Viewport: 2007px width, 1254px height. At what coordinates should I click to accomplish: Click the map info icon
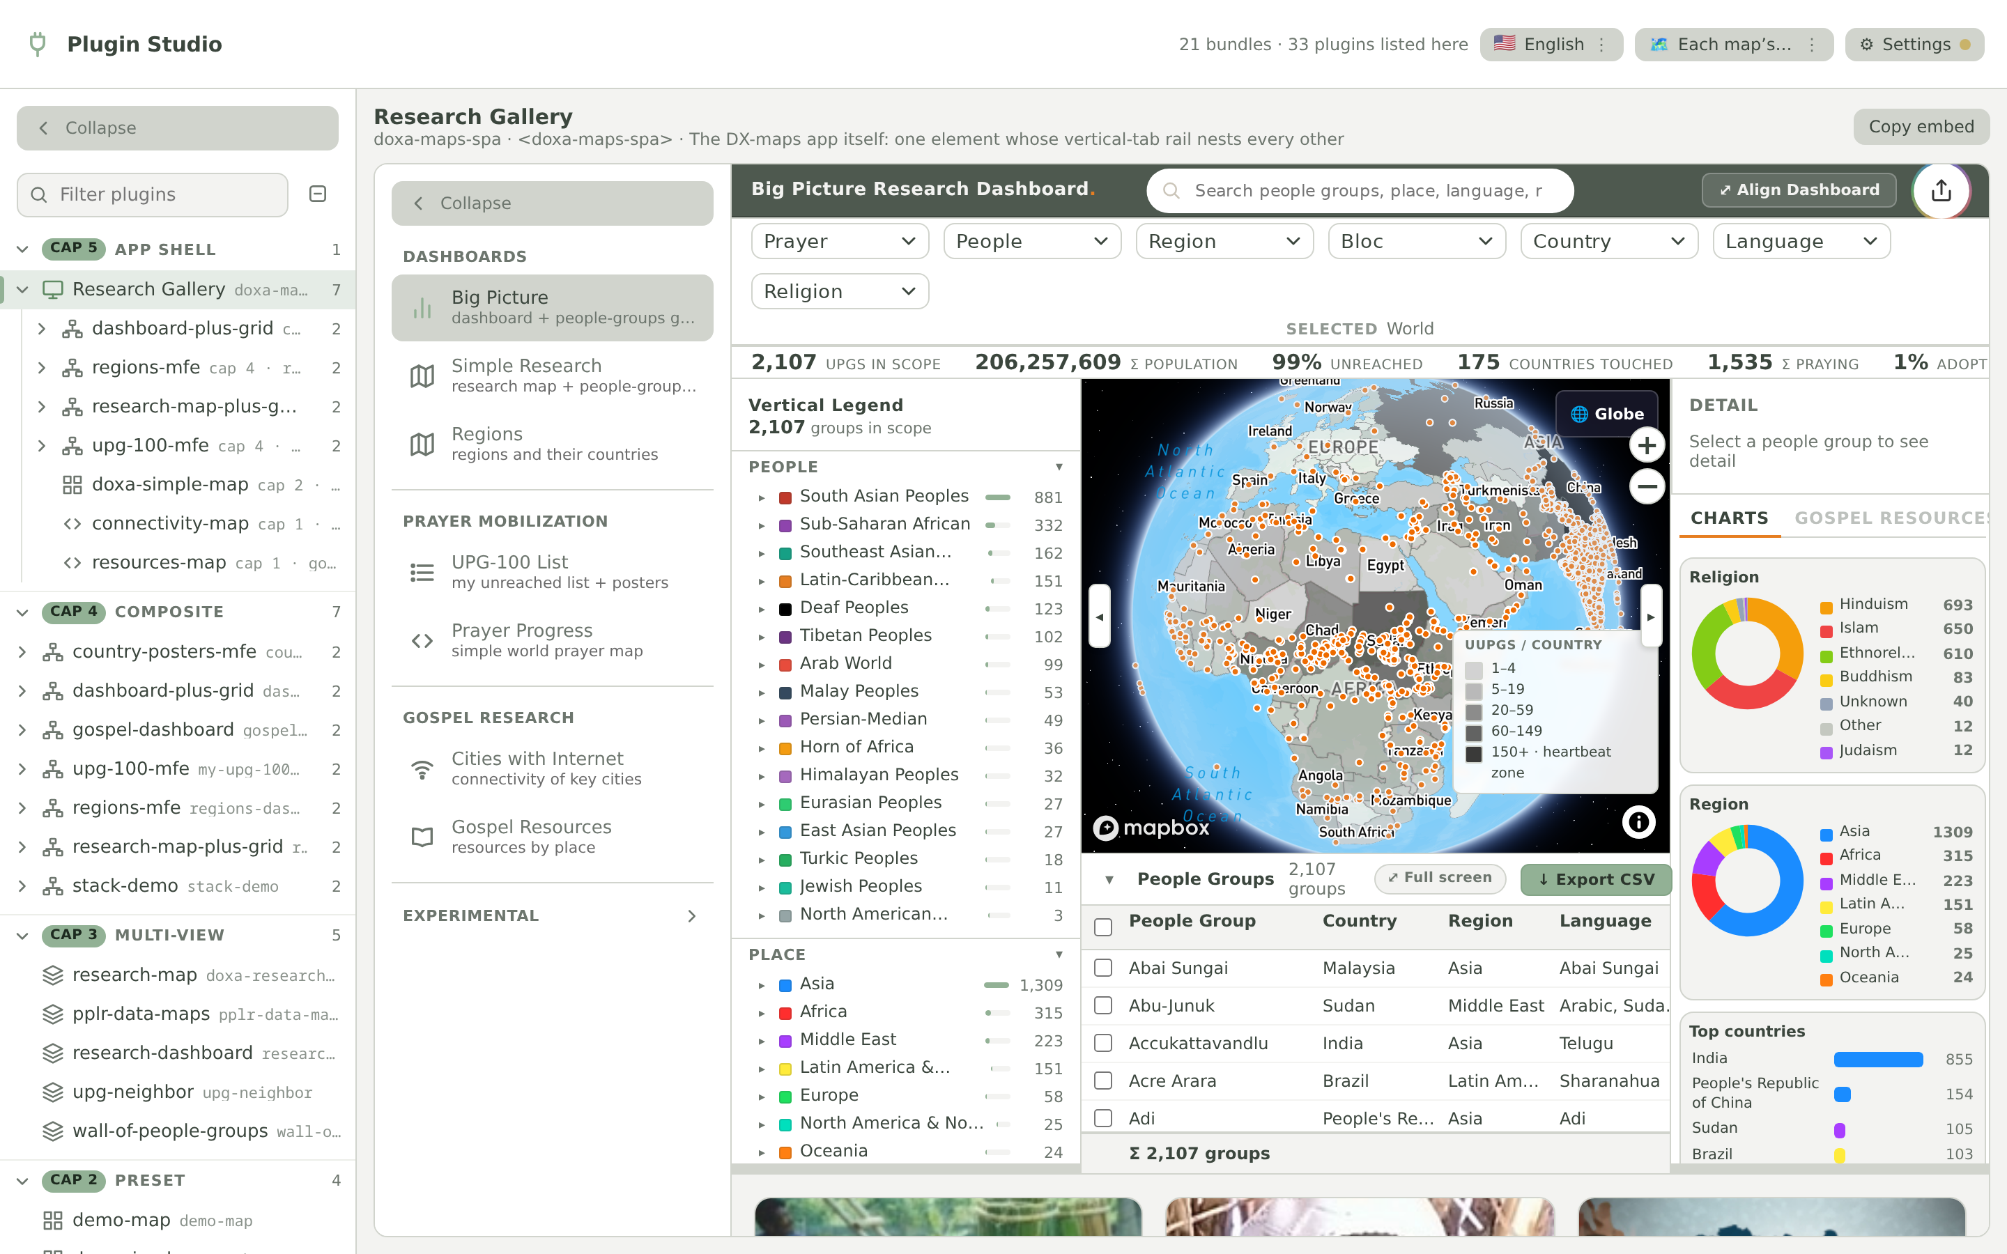(x=1638, y=822)
